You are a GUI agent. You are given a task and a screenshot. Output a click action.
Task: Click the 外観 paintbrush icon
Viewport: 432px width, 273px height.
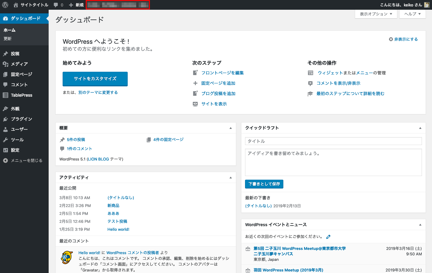[5, 109]
